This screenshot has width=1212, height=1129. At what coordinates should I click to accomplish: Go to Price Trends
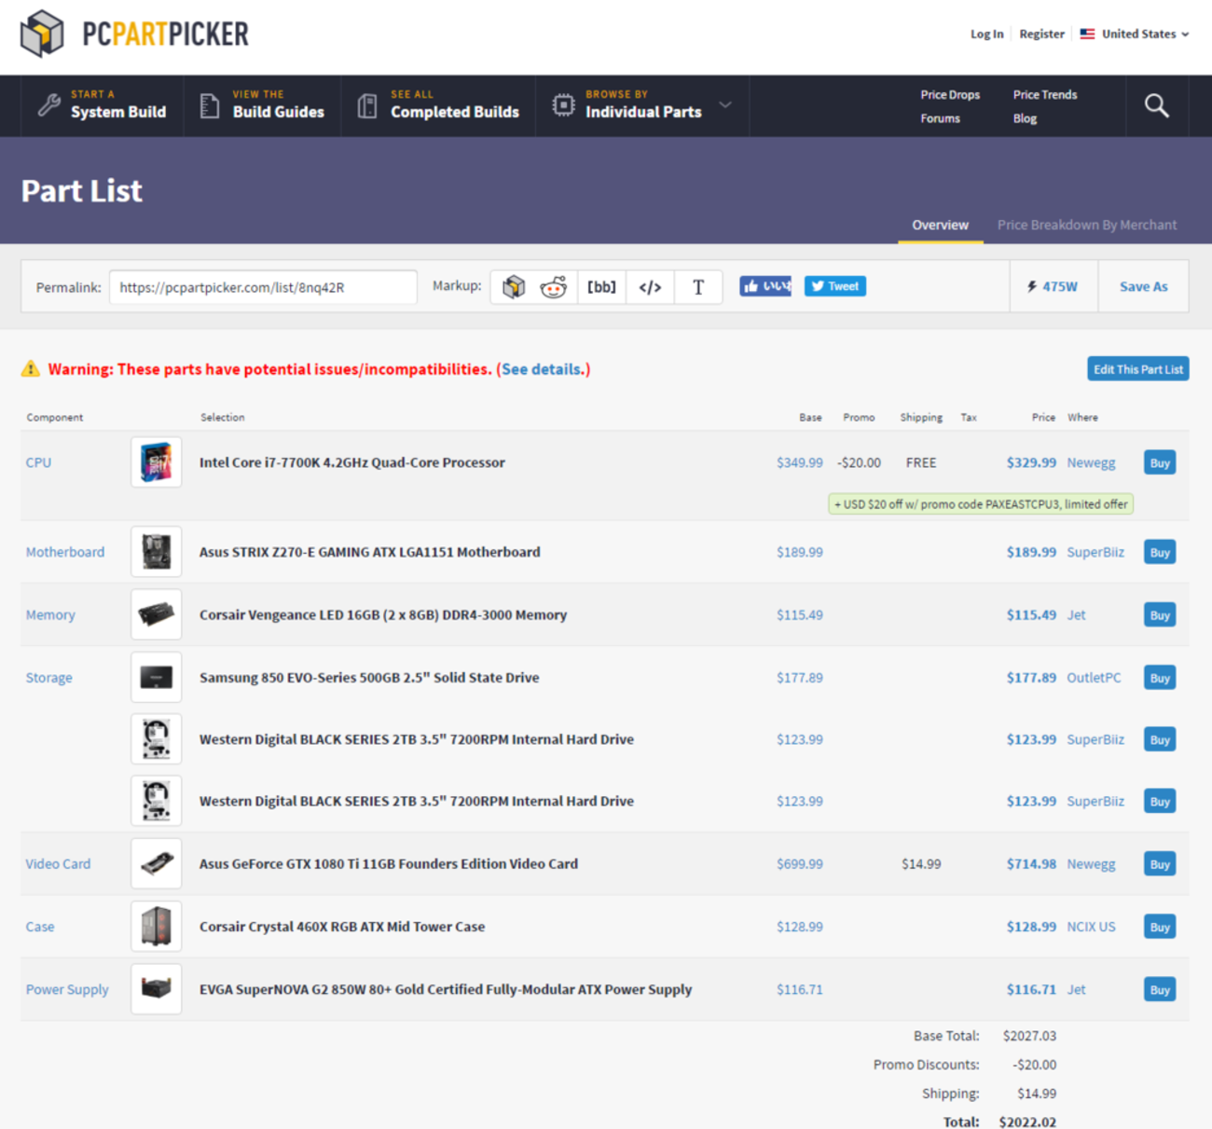point(1045,94)
